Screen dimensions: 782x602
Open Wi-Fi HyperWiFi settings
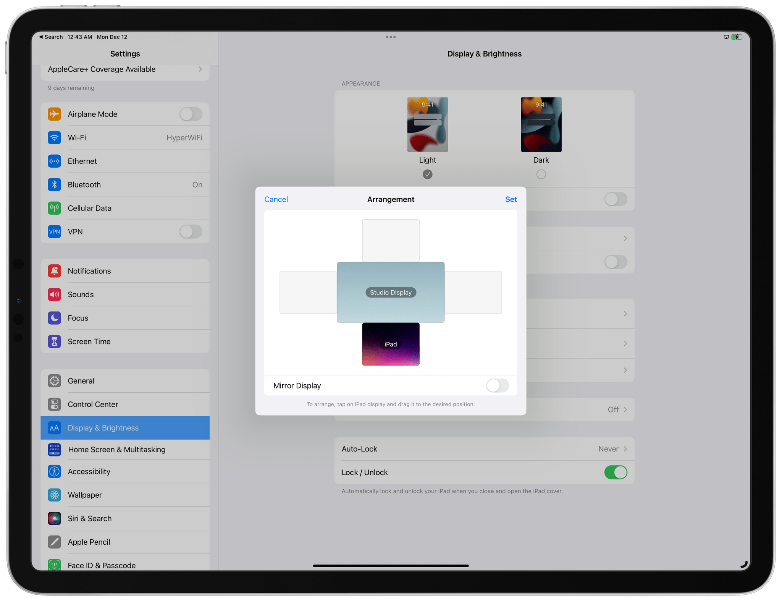[125, 138]
